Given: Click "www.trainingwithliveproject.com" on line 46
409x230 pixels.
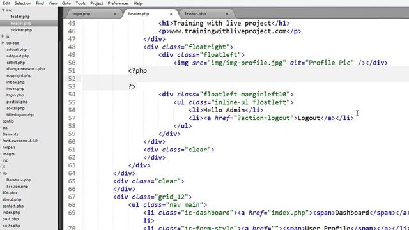Looking at the screenshot, I should click(228, 31).
